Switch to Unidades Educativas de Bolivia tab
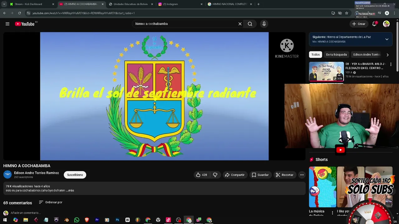The height and width of the screenshot is (224, 399). click(x=131, y=4)
